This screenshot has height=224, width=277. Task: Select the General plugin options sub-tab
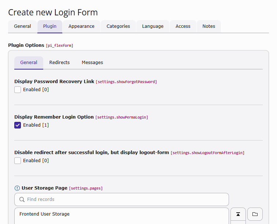click(29, 63)
